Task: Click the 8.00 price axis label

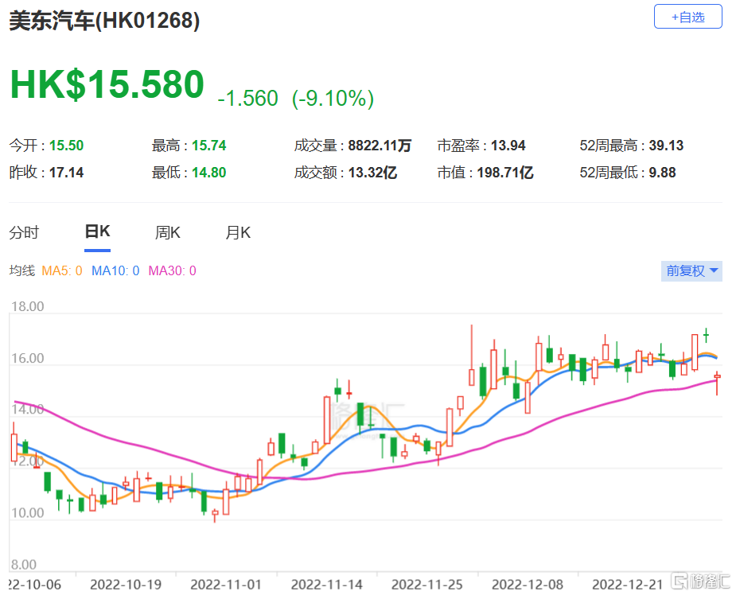Action: pyautogui.click(x=24, y=564)
